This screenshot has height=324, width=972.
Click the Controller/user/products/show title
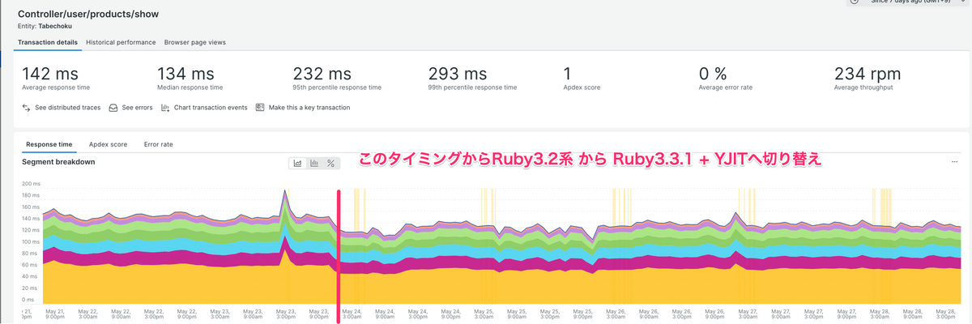click(x=87, y=14)
